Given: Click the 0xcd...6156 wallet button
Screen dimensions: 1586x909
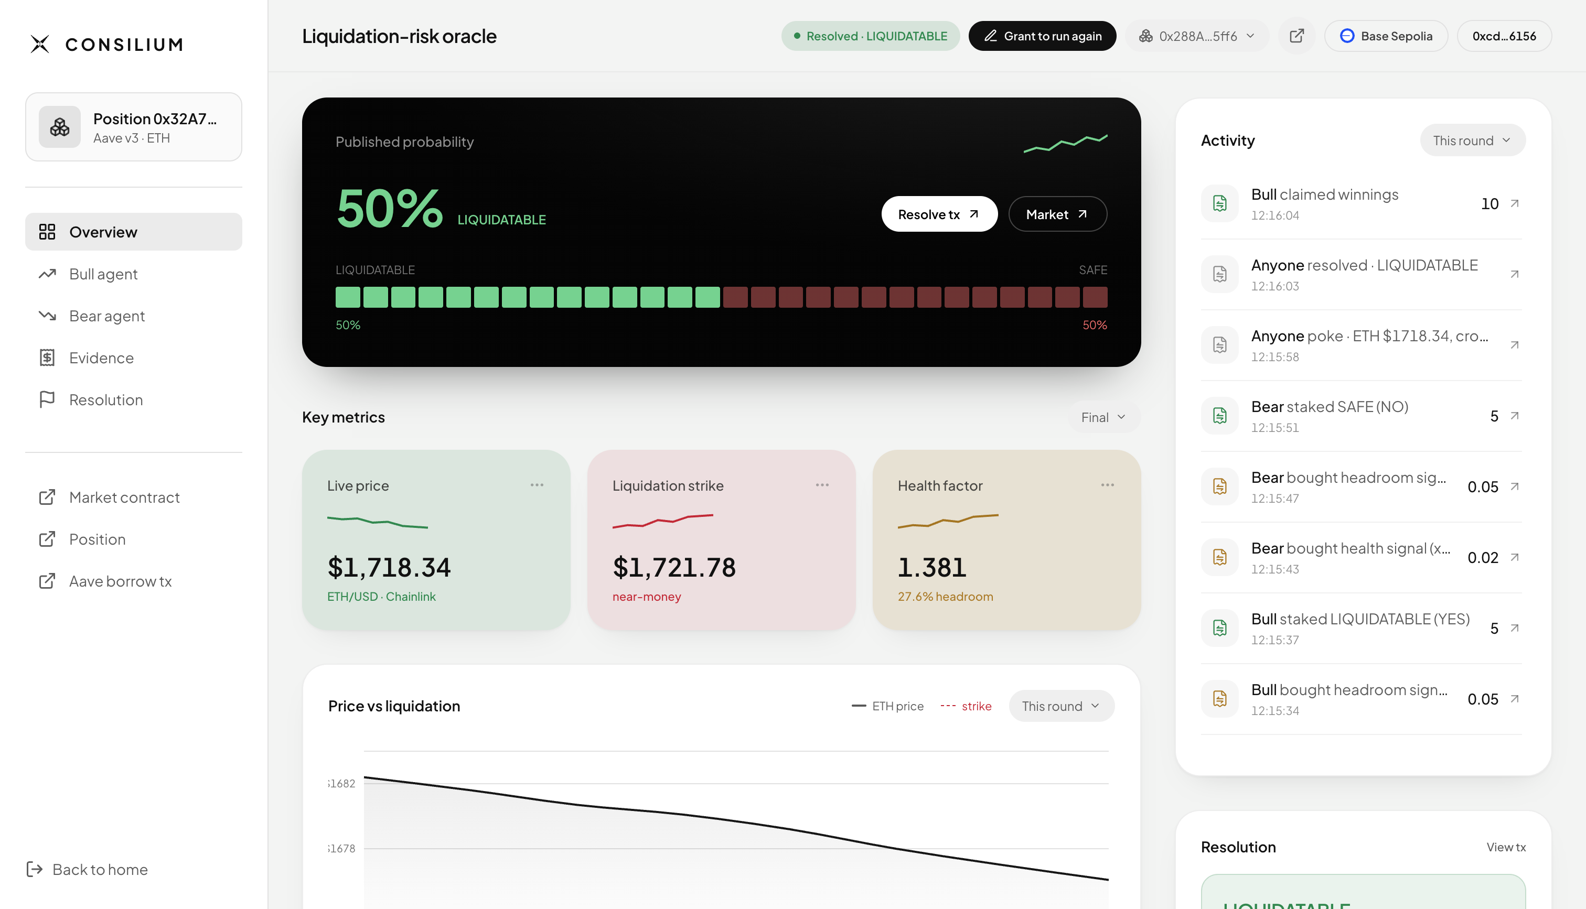Looking at the screenshot, I should point(1504,36).
